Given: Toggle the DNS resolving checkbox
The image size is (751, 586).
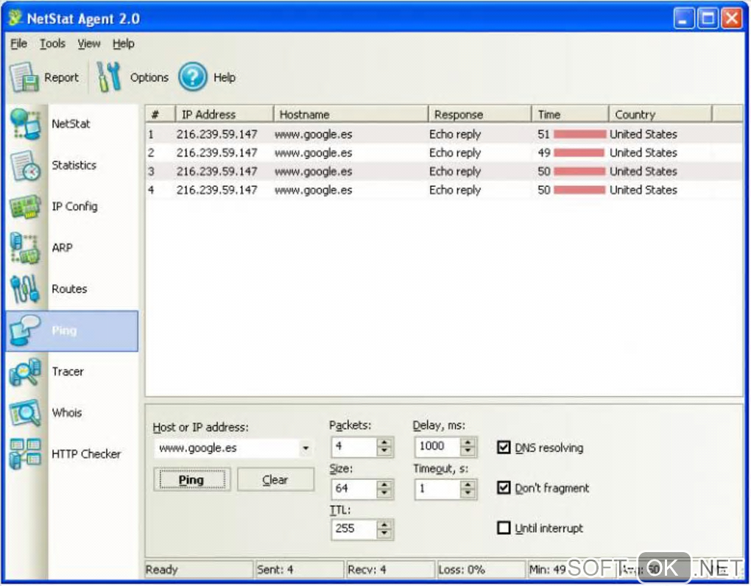Looking at the screenshot, I should (504, 447).
